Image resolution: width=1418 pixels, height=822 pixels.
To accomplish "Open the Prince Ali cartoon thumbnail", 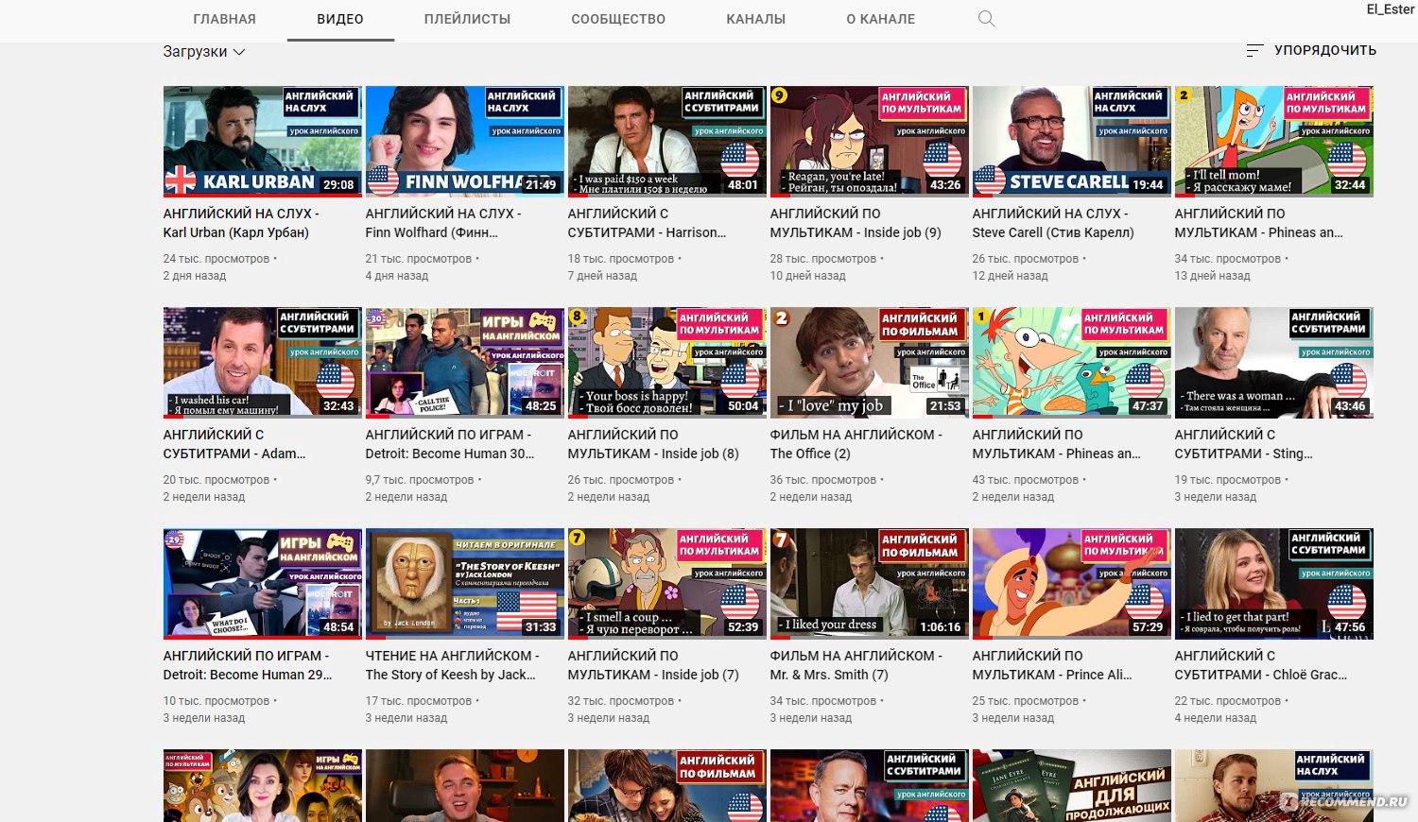I will [1071, 584].
